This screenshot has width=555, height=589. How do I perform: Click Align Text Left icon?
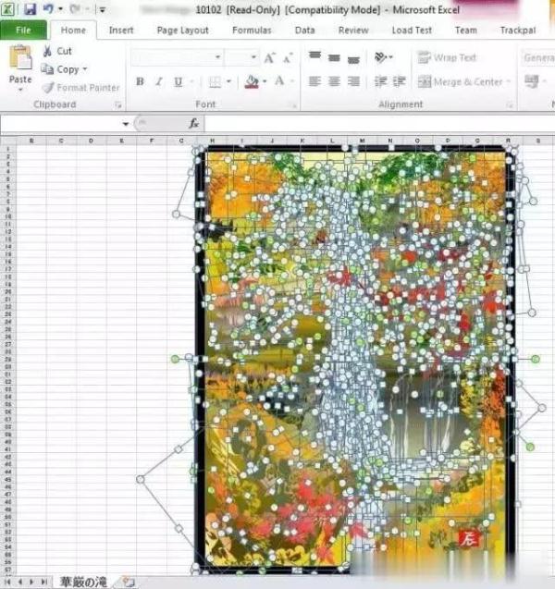pyautogui.click(x=314, y=81)
